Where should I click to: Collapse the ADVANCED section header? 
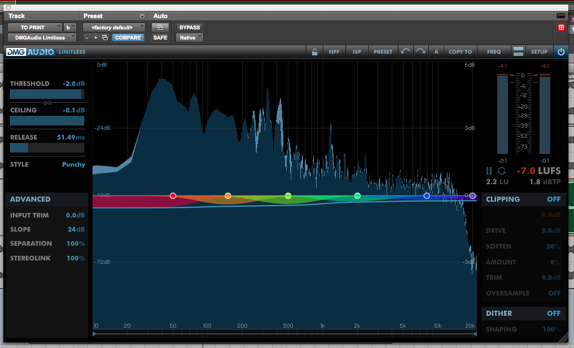[x=47, y=199]
